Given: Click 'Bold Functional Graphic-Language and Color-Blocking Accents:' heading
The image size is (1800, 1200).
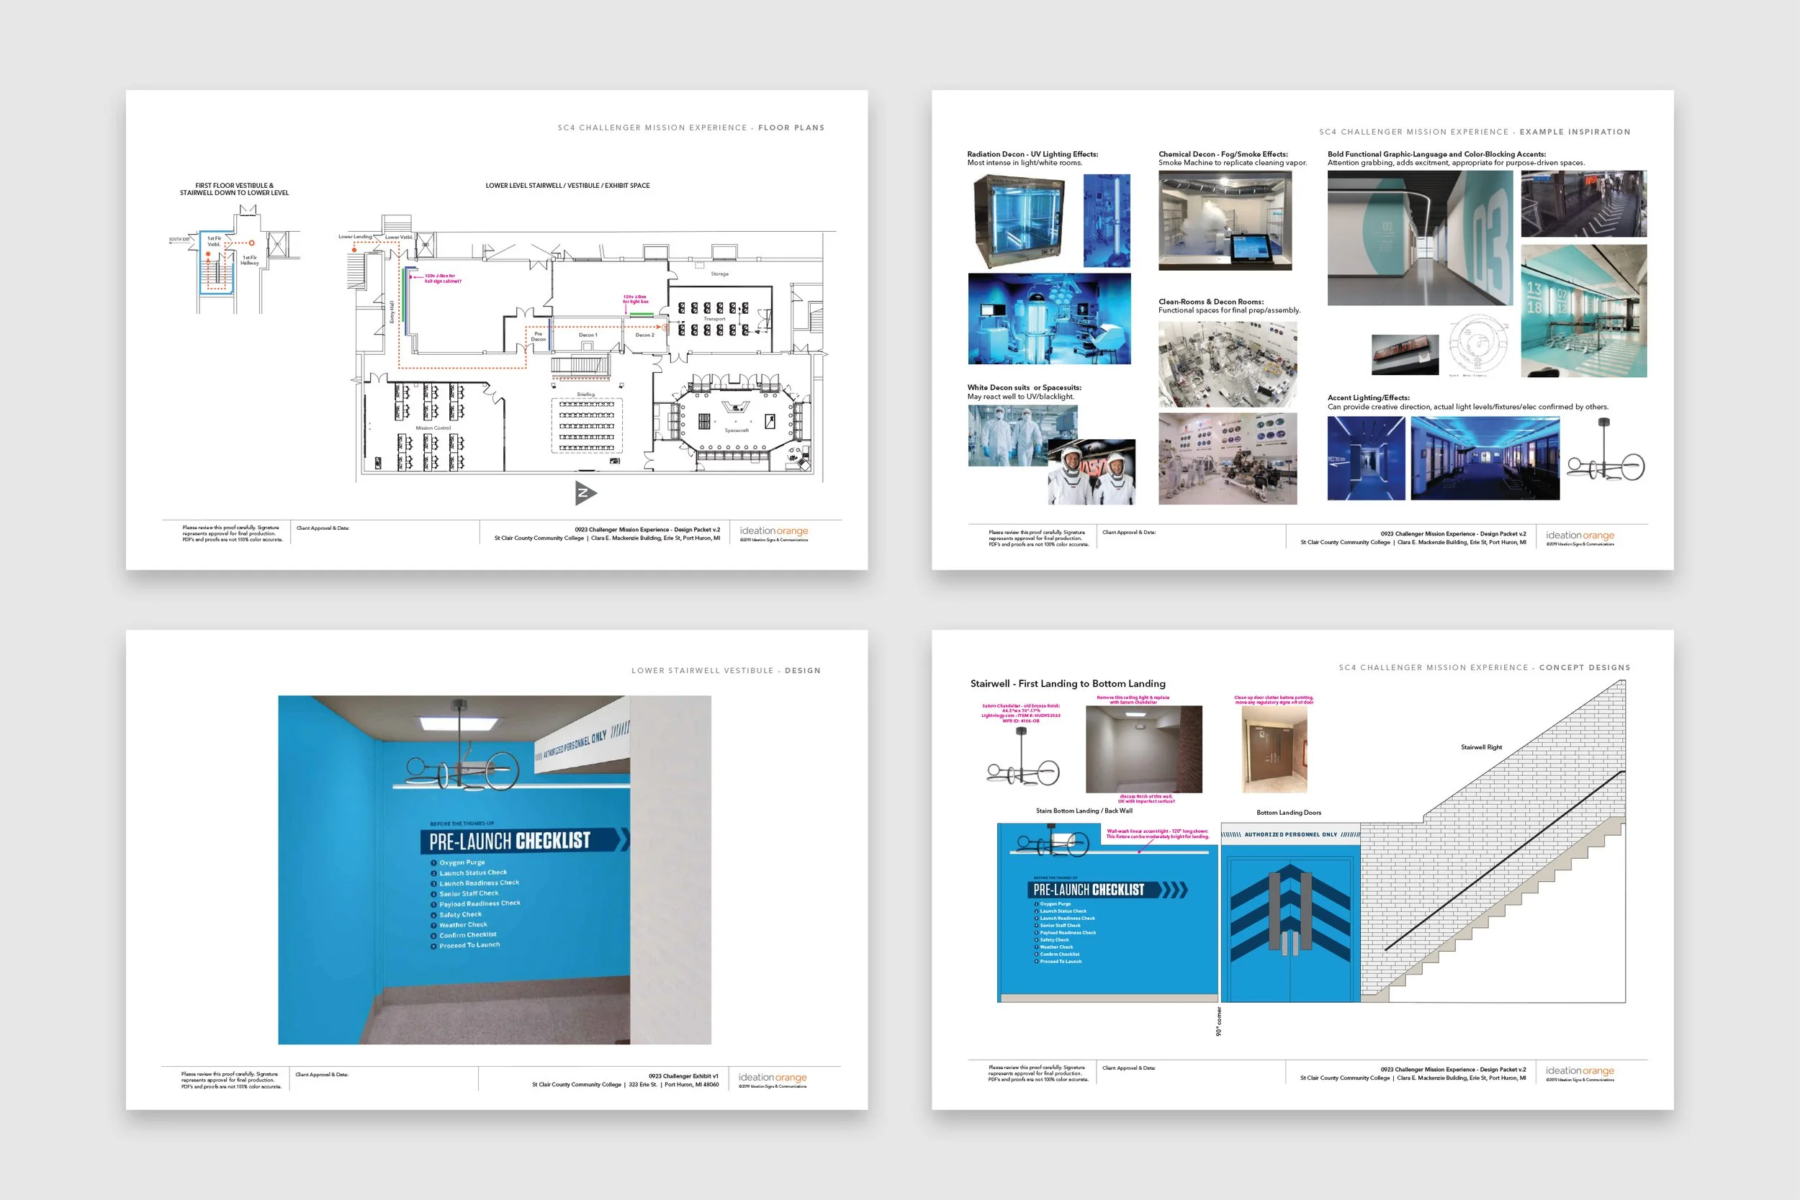Looking at the screenshot, I should coord(1436,154).
